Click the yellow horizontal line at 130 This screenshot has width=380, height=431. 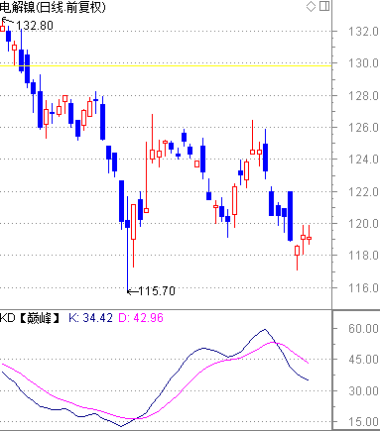tap(166, 65)
